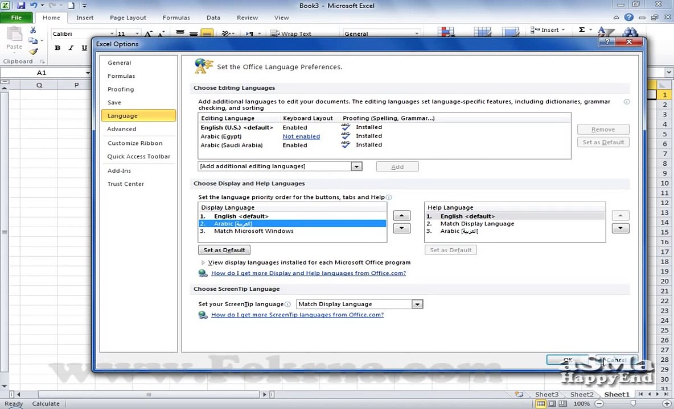Open the Name Box dropdown arrow beside A1
This screenshot has width=674, height=409.
88,73
